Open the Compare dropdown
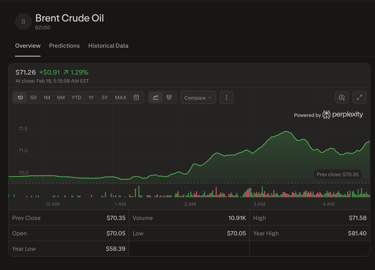This screenshot has width=375, height=270. [198, 98]
